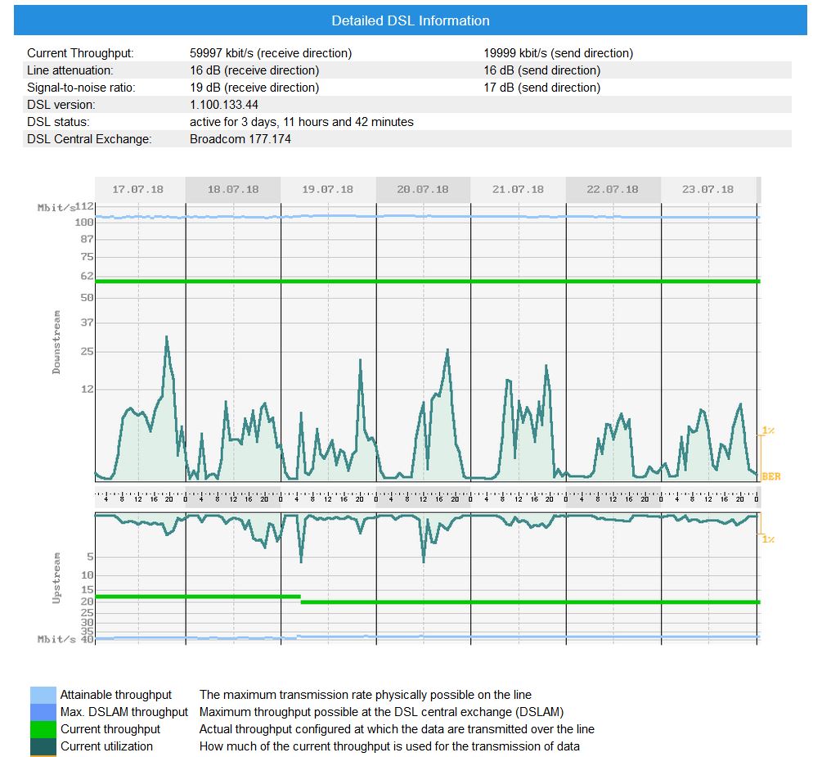Click the green Current throughput legend swatch

(x=43, y=729)
